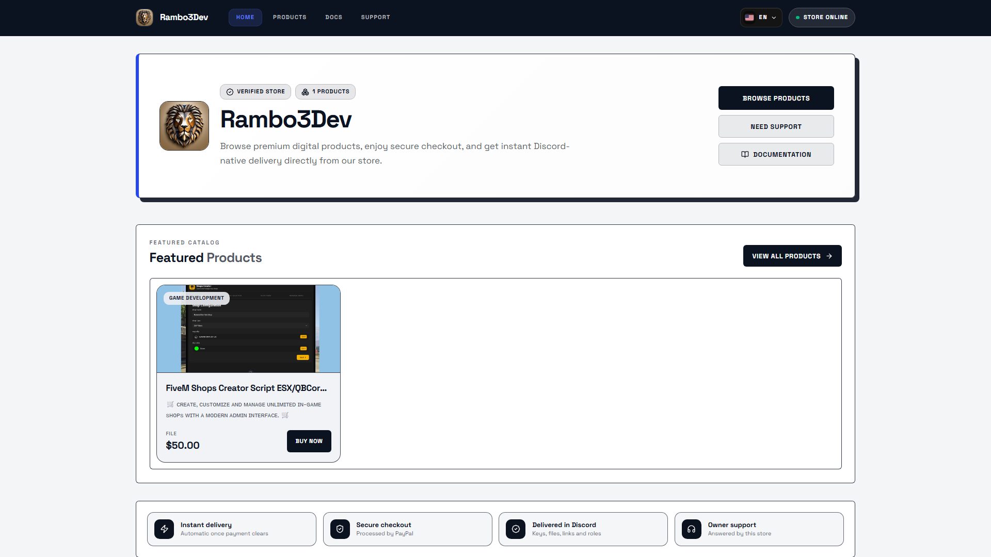Viewport: 991px width, 557px height.
Task: Click the 1 Products badge cubes icon
Action: coord(305,92)
